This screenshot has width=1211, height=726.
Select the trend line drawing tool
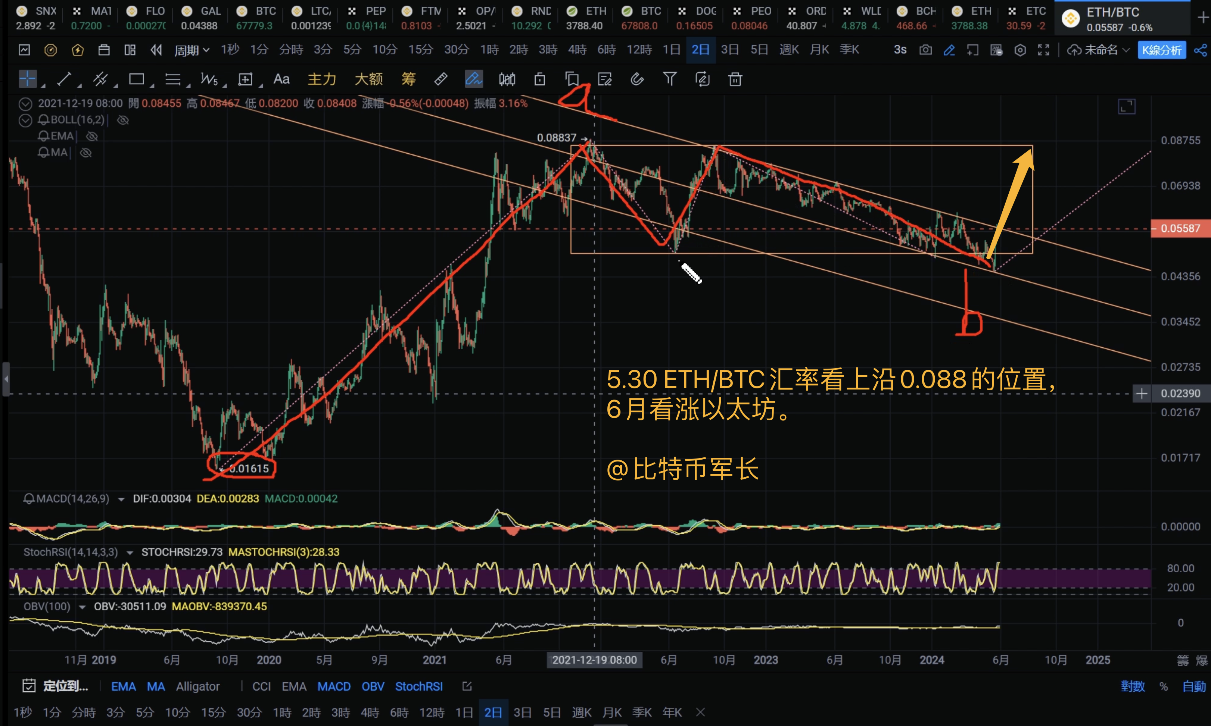point(64,79)
